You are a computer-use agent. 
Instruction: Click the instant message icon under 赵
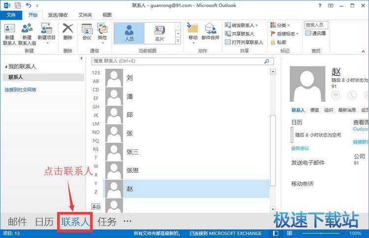click(336, 95)
